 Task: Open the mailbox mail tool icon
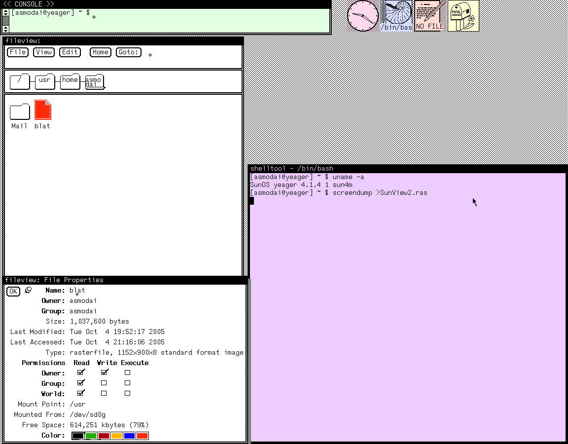click(463, 16)
